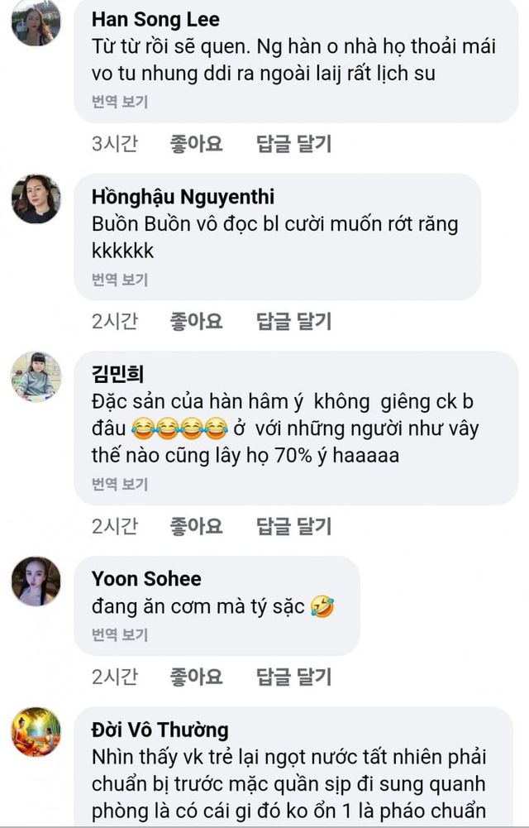The image size is (529, 828).
Task: Open Han Song Lee's profile picture
Action: 36,22
